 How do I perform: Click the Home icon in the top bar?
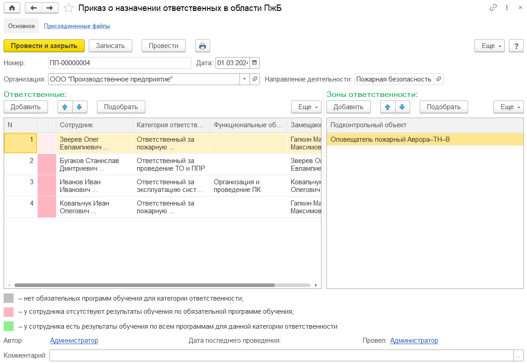tap(12, 8)
